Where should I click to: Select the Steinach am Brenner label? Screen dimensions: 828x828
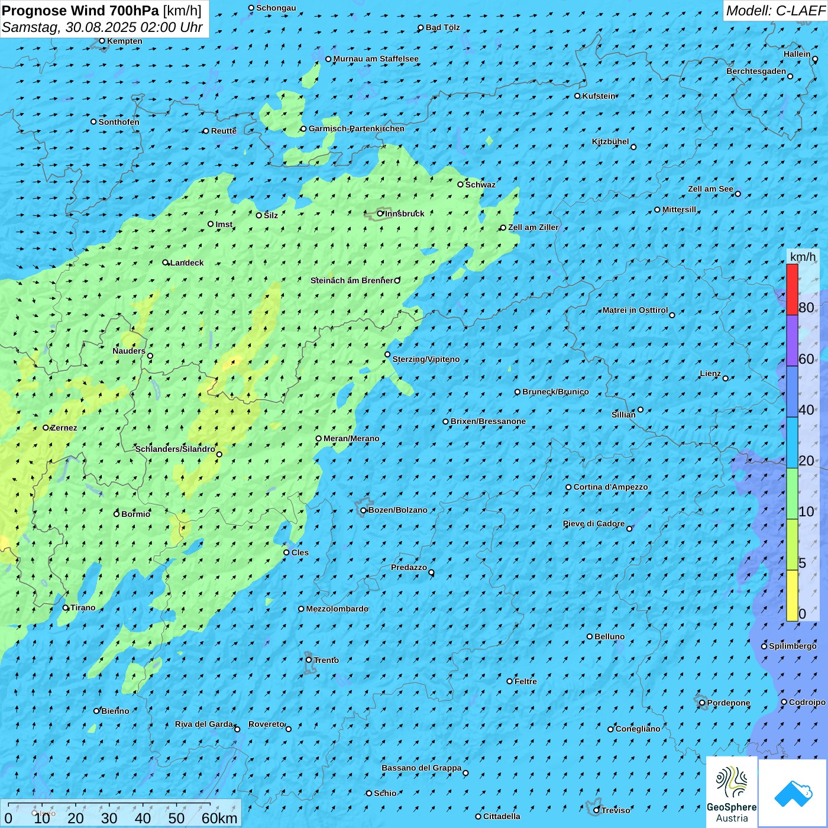(352, 280)
